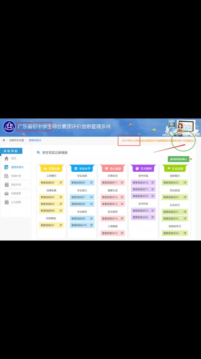This screenshot has width=201, height=359.
Task: Edit 重要观测点18 using its icon
Action: pyautogui.click(x=153, y=196)
